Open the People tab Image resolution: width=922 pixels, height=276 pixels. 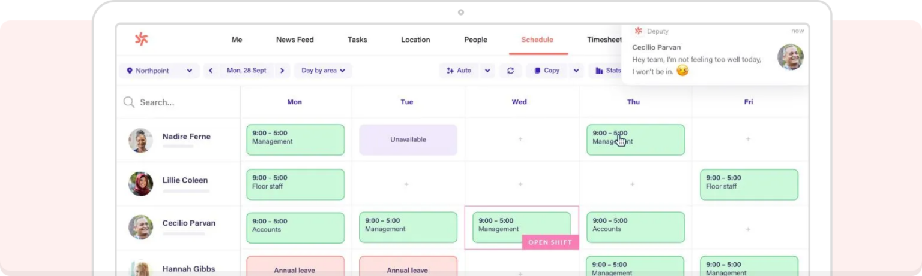[x=475, y=40]
